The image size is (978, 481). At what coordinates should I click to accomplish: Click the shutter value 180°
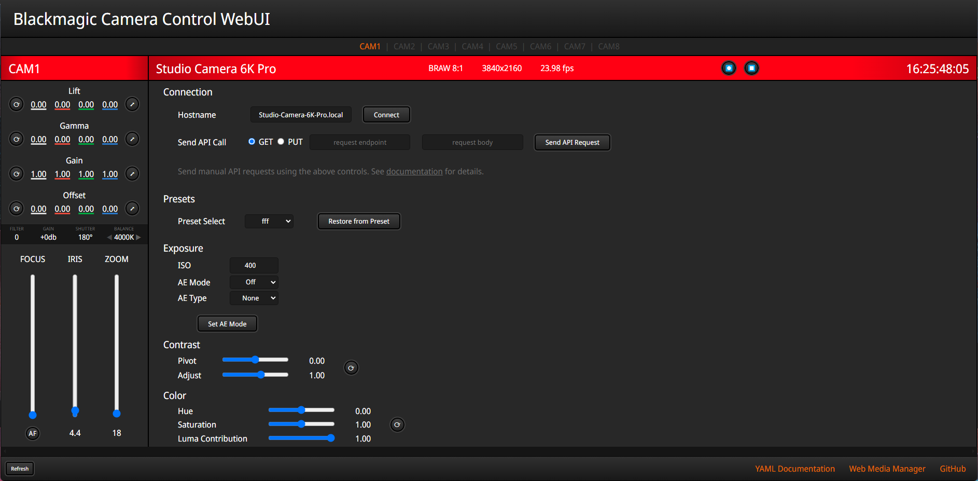tap(85, 237)
